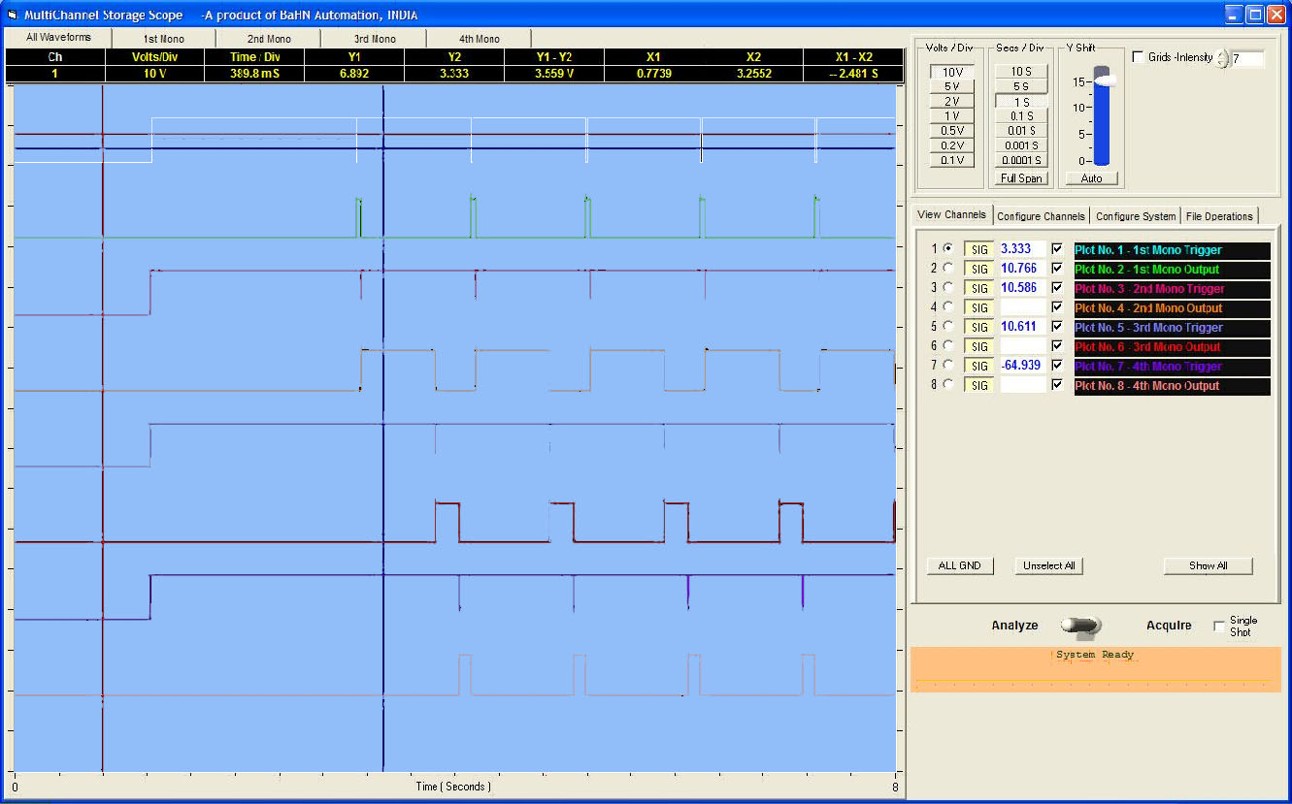Flip the Analyze/Acquire toggle switch
The image size is (1292, 804).
pos(1080,627)
